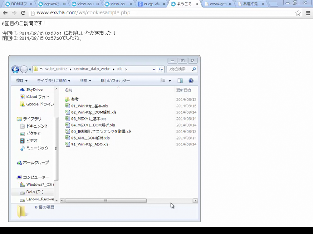Open the 共有 dropdown menu
Screen dimensions: 313x234
point(85,81)
